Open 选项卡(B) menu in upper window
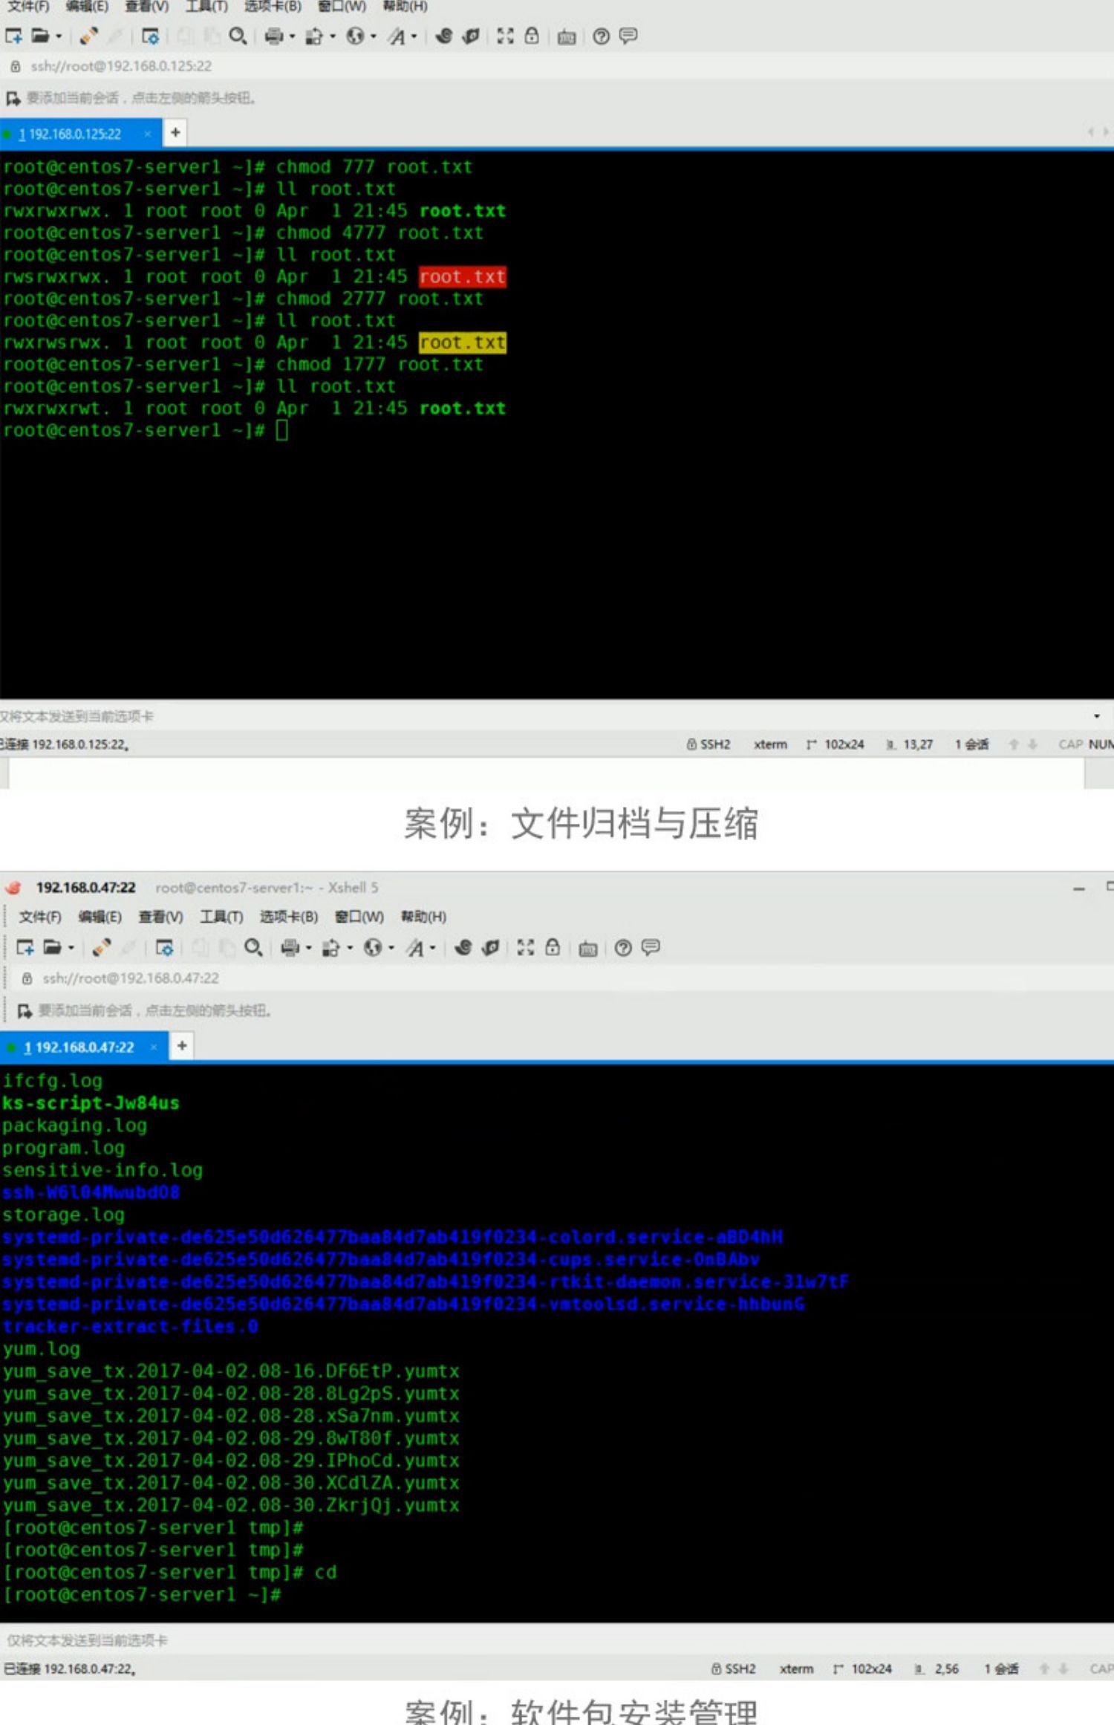 (273, 6)
